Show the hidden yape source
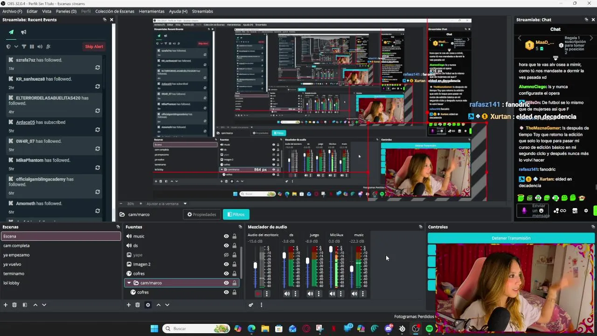 226,255
